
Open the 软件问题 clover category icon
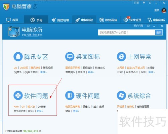coord(18,96)
